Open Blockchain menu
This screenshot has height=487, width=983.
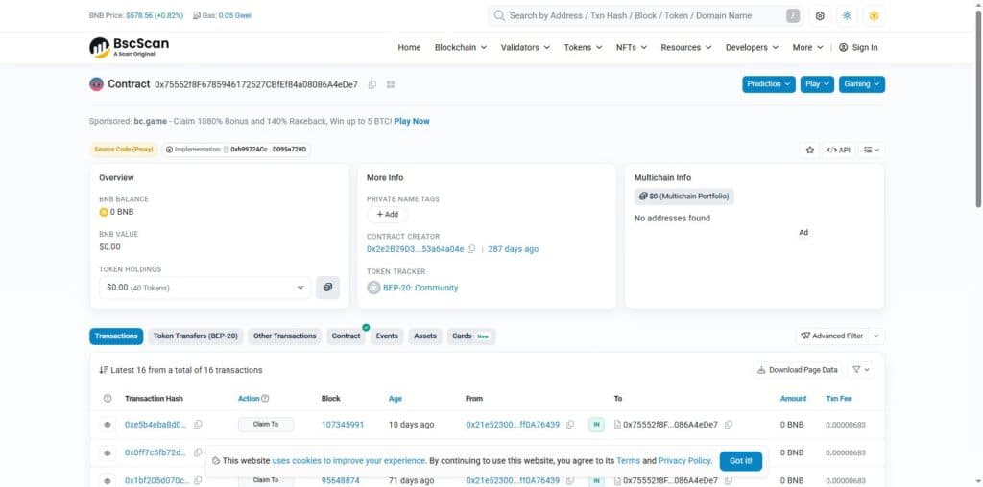(x=461, y=48)
